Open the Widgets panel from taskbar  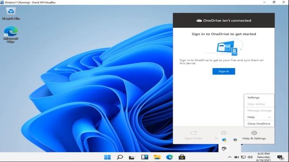(144, 157)
